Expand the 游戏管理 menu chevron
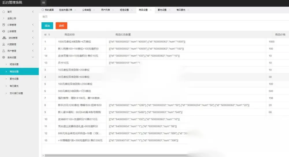 click(x=33, y=38)
